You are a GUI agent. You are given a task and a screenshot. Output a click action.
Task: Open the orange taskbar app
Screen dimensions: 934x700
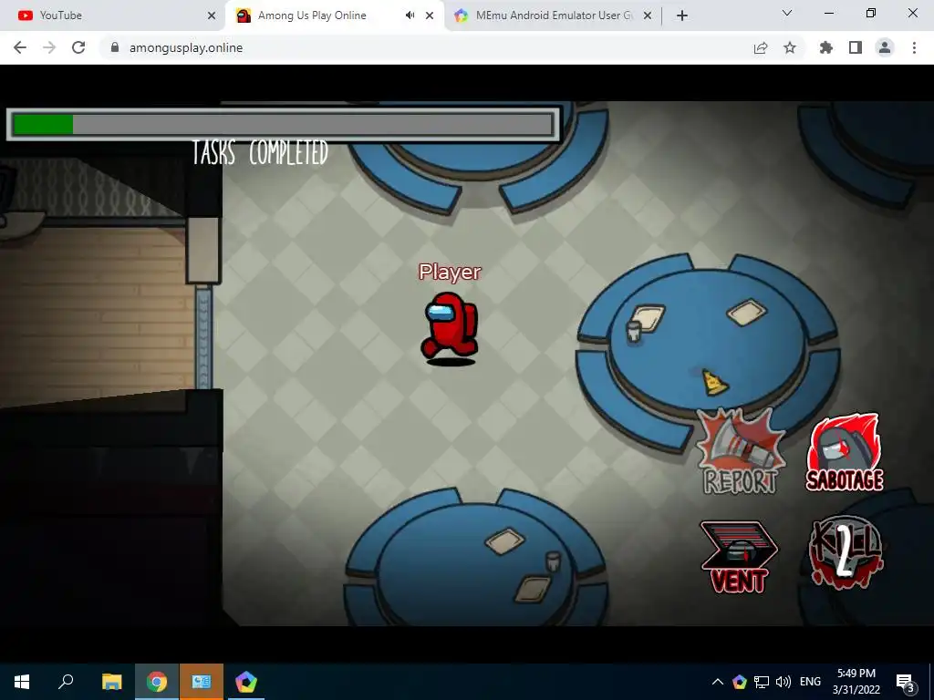[x=202, y=682]
